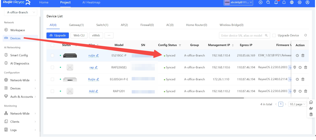The image size is (316, 140).
Task: Sort by Management IP column arrows
Action: click(x=233, y=45)
